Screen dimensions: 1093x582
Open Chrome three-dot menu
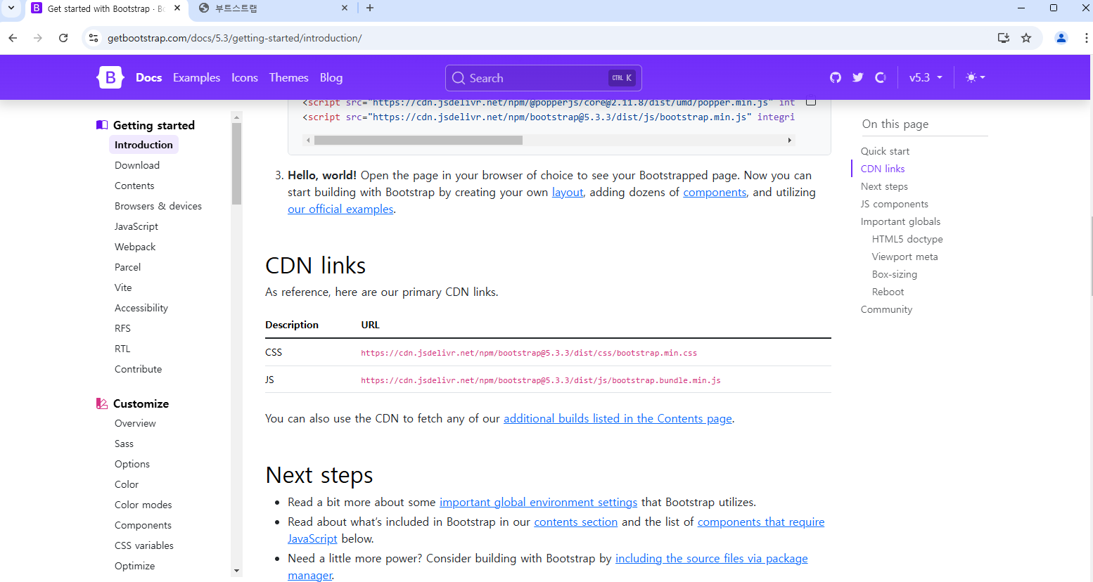pyautogui.click(x=1087, y=38)
